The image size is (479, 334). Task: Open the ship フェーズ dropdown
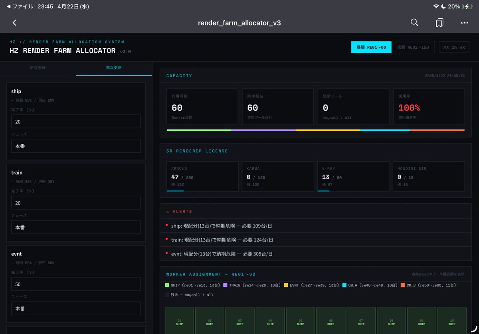click(x=76, y=146)
